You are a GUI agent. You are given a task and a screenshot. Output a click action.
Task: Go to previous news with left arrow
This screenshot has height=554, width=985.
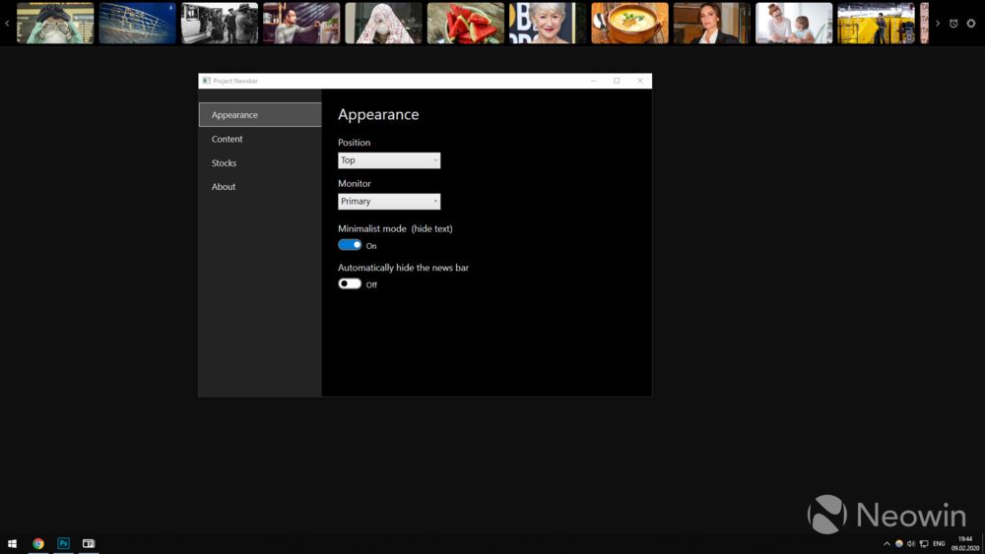(7, 24)
